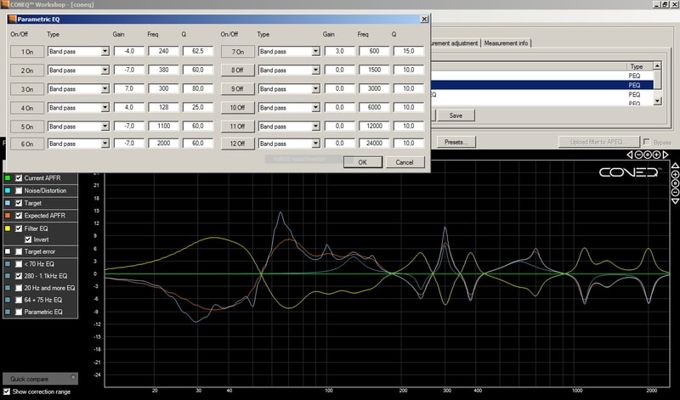The width and height of the screenshot is (680, 400).
Task: Uncheck 280 - 1.1kHz EQ checkbox
Action: [19, 276]
